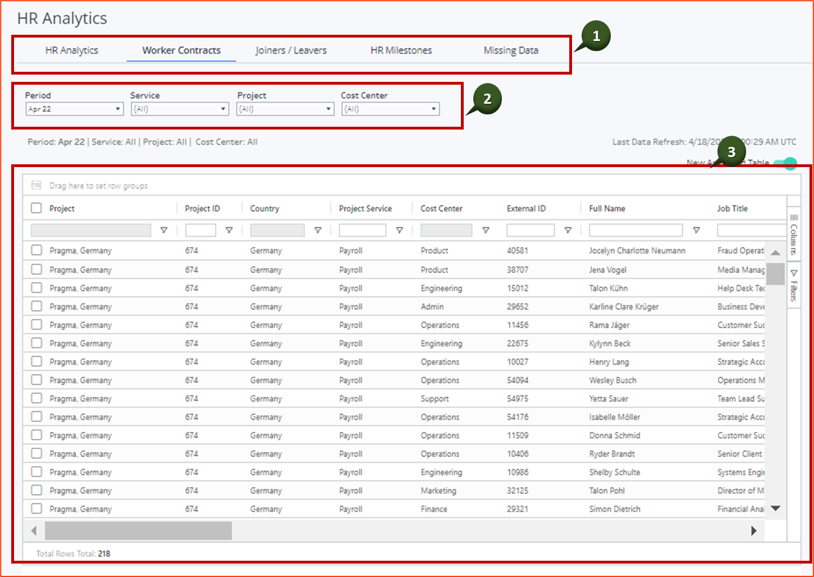Image resolution: width=814 pixels, height=577 pixels.
Task: Check the row for Simon Dietrich
Action: click(x=36, y=509)
